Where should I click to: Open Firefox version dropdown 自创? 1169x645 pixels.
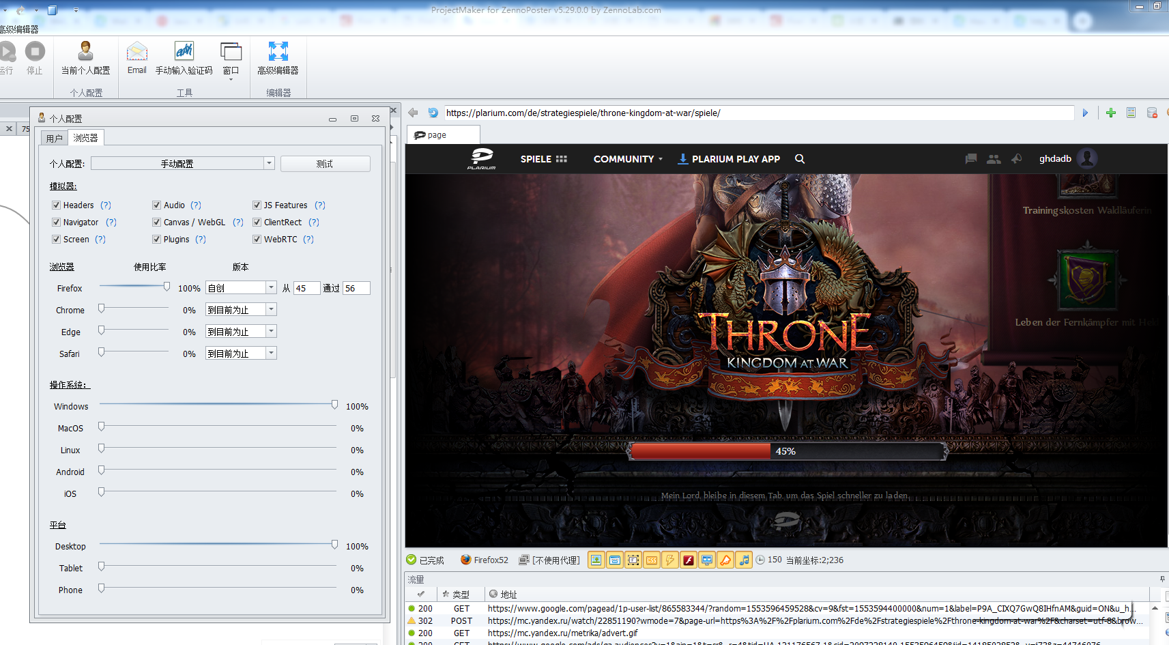click(241, 288)
